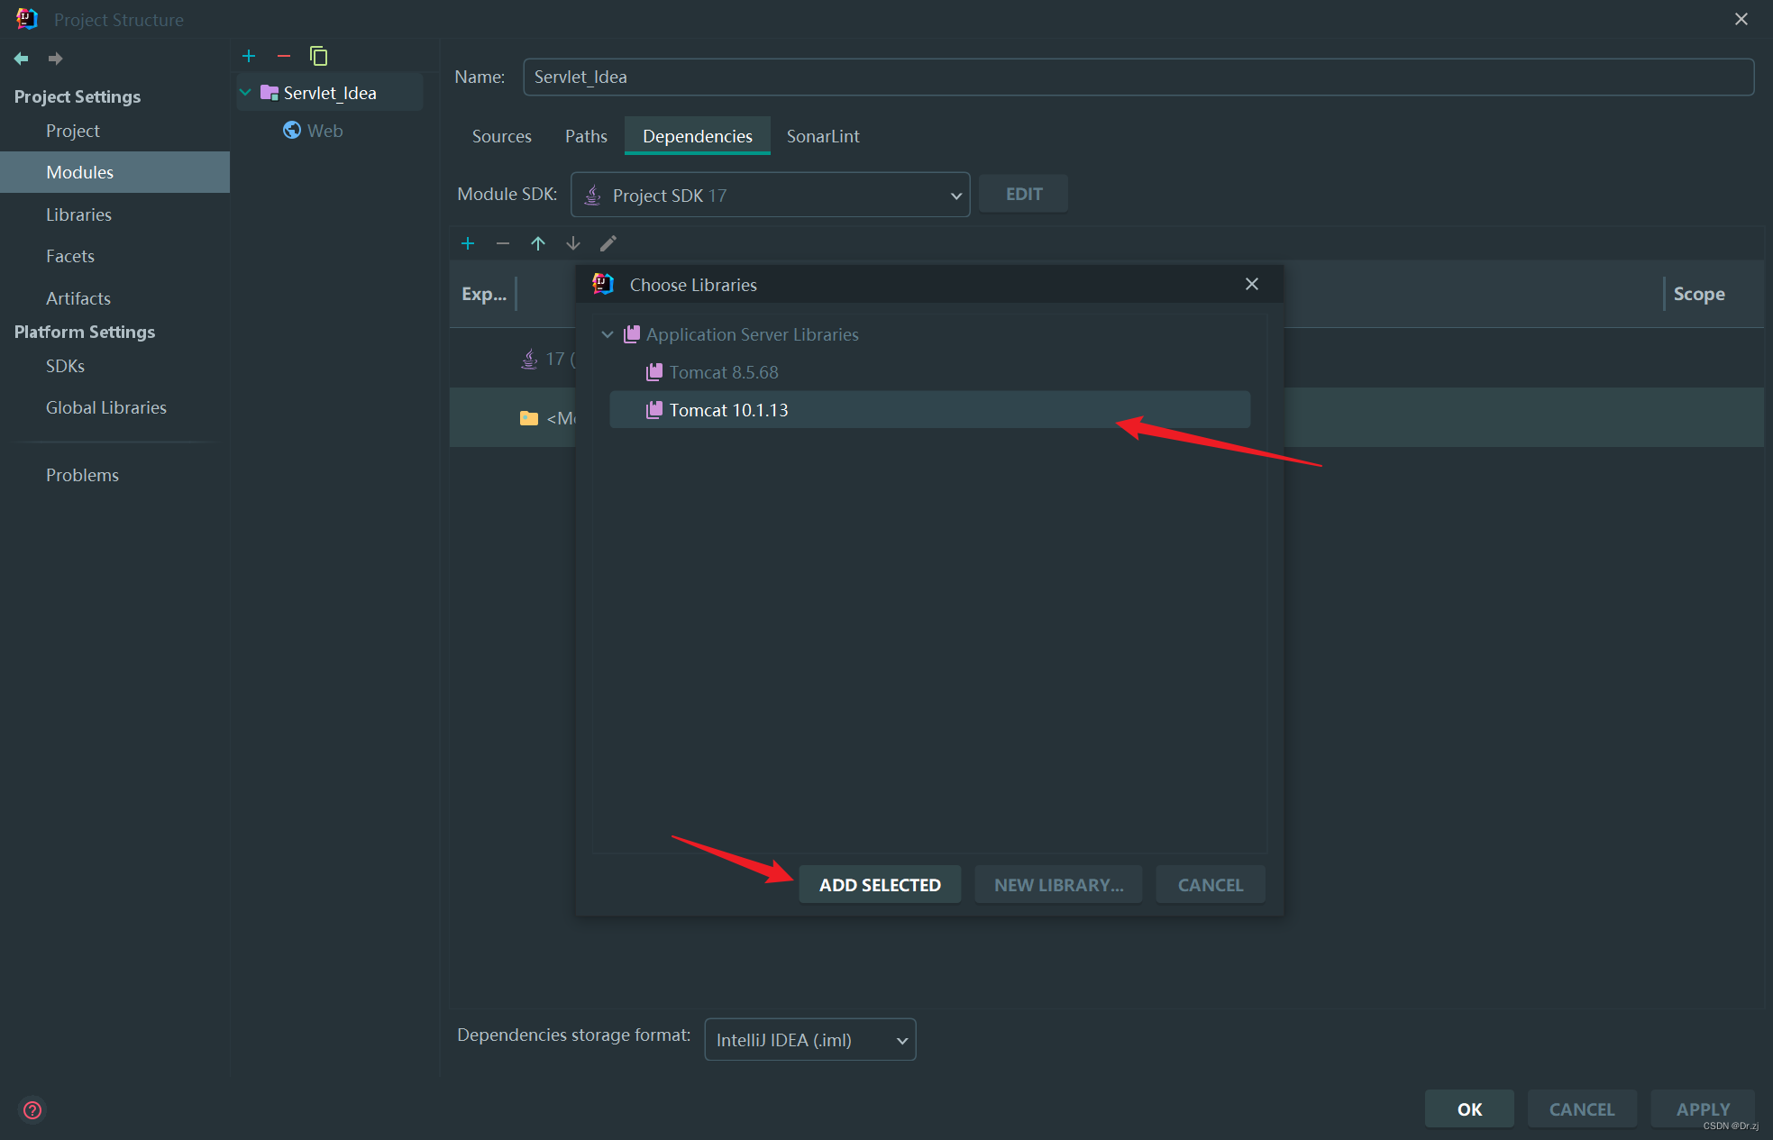
Task: Copy the selected module
Action: pyautogui.click(x=319, y=56)
